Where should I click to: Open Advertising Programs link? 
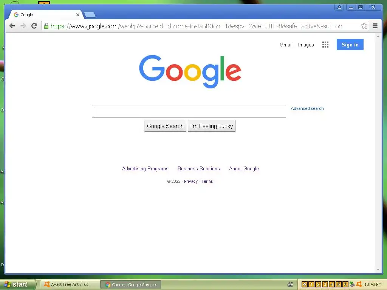point(145,169)
